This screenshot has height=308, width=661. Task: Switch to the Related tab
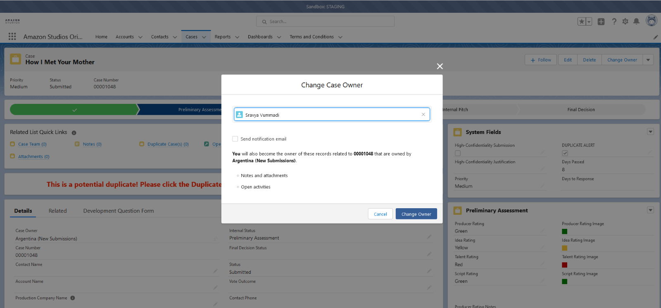tap(57, 211)
